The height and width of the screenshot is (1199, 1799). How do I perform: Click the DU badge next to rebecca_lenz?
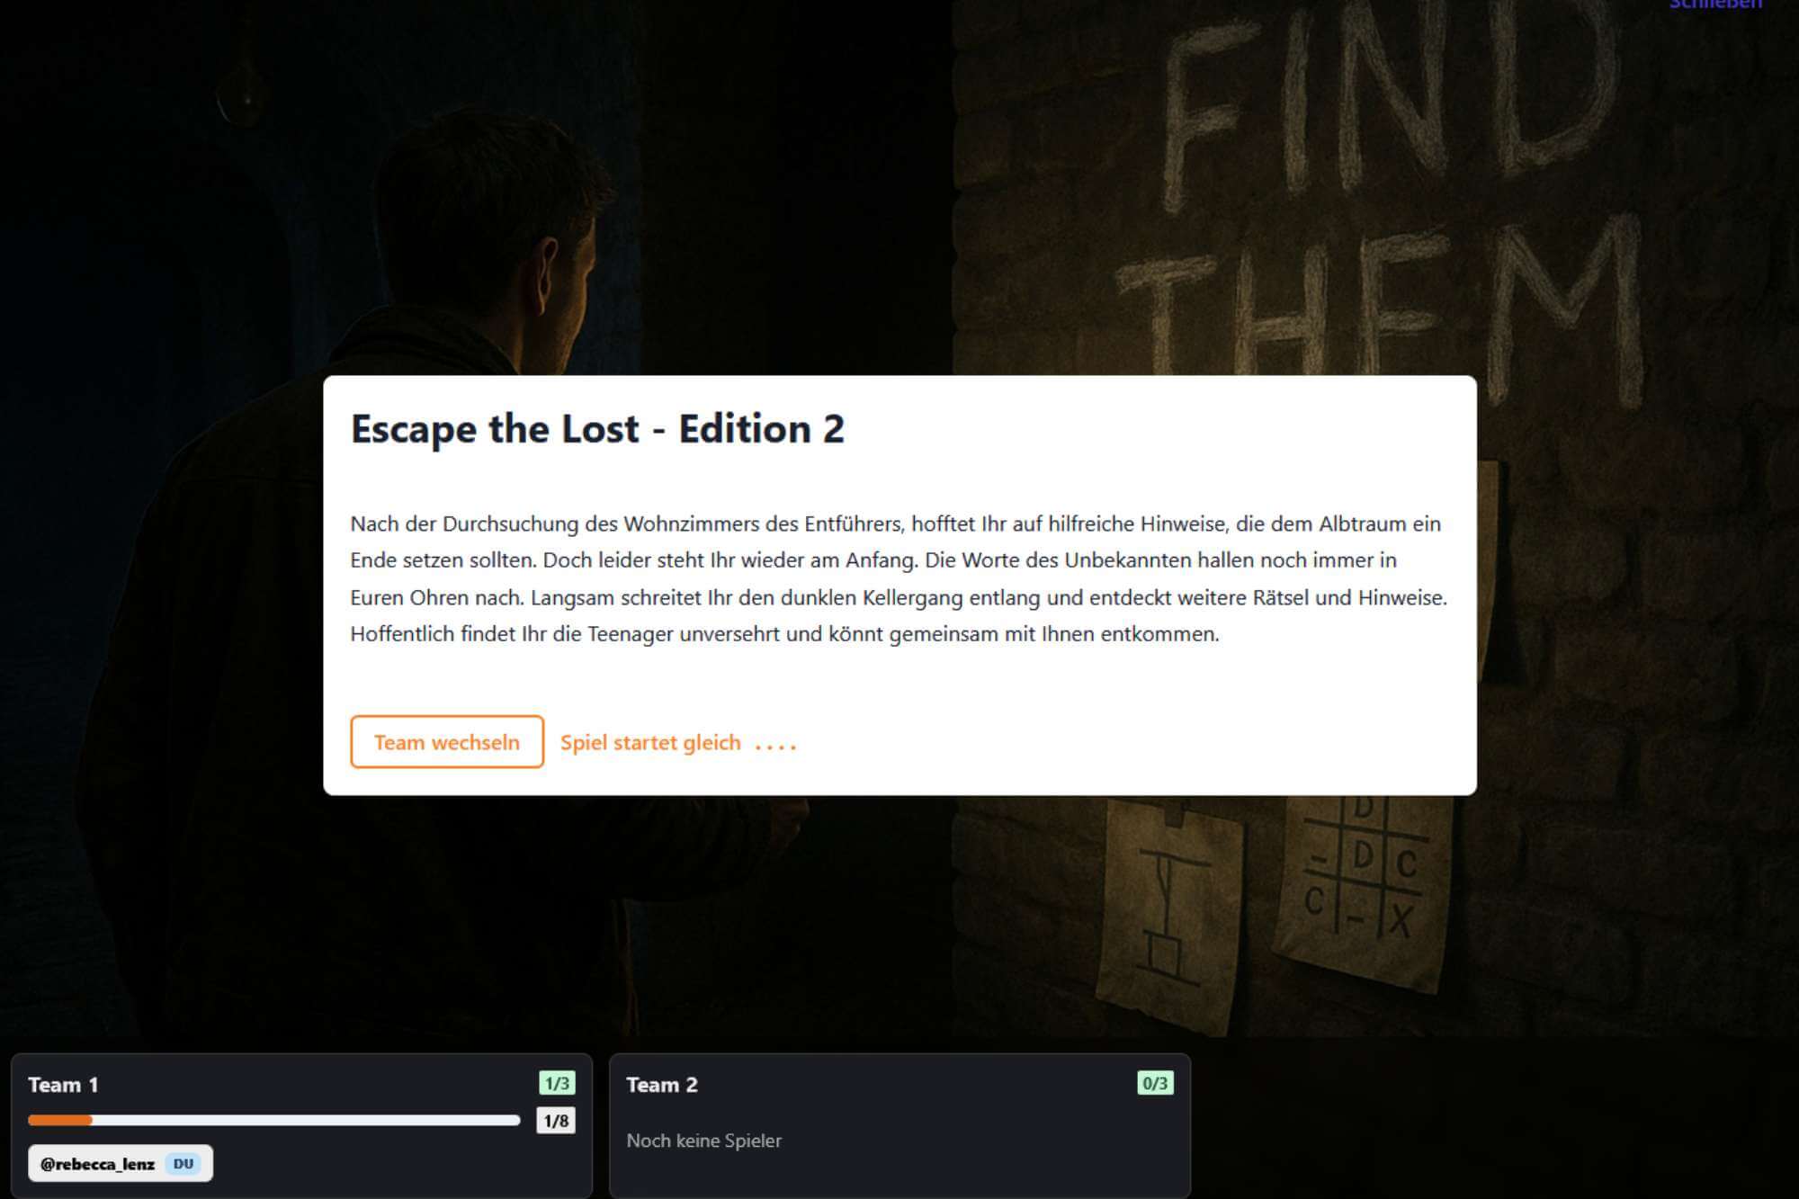[x=183, y=1164]
